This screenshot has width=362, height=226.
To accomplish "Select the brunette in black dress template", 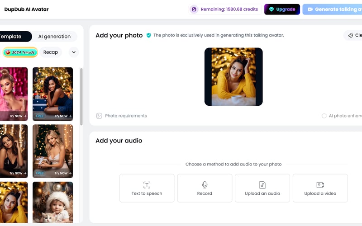I will point(14,151).
